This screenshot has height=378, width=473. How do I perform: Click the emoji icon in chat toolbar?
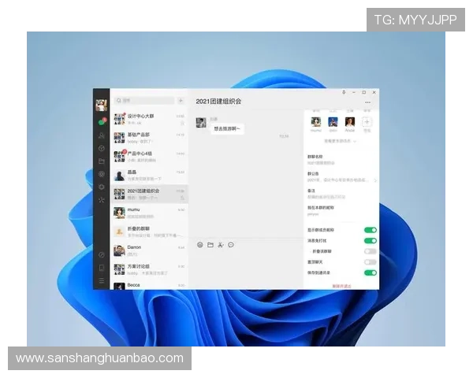click(x=199, y=245)
